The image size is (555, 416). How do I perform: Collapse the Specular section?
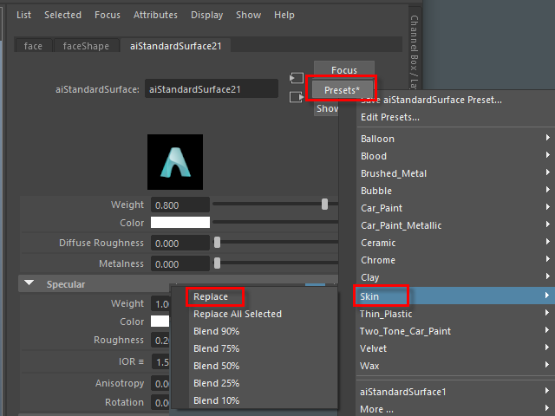pos(29,283)
